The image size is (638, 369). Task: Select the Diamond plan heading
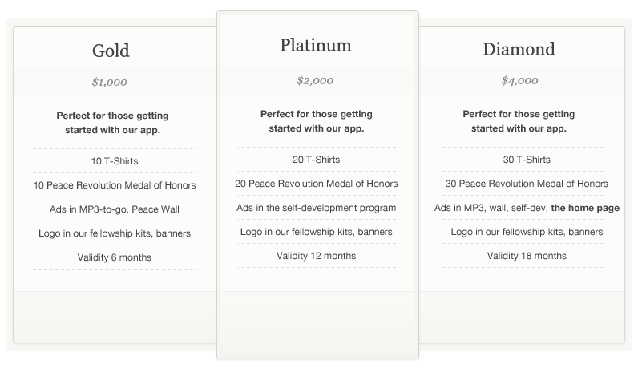click(x=519, y=49)
